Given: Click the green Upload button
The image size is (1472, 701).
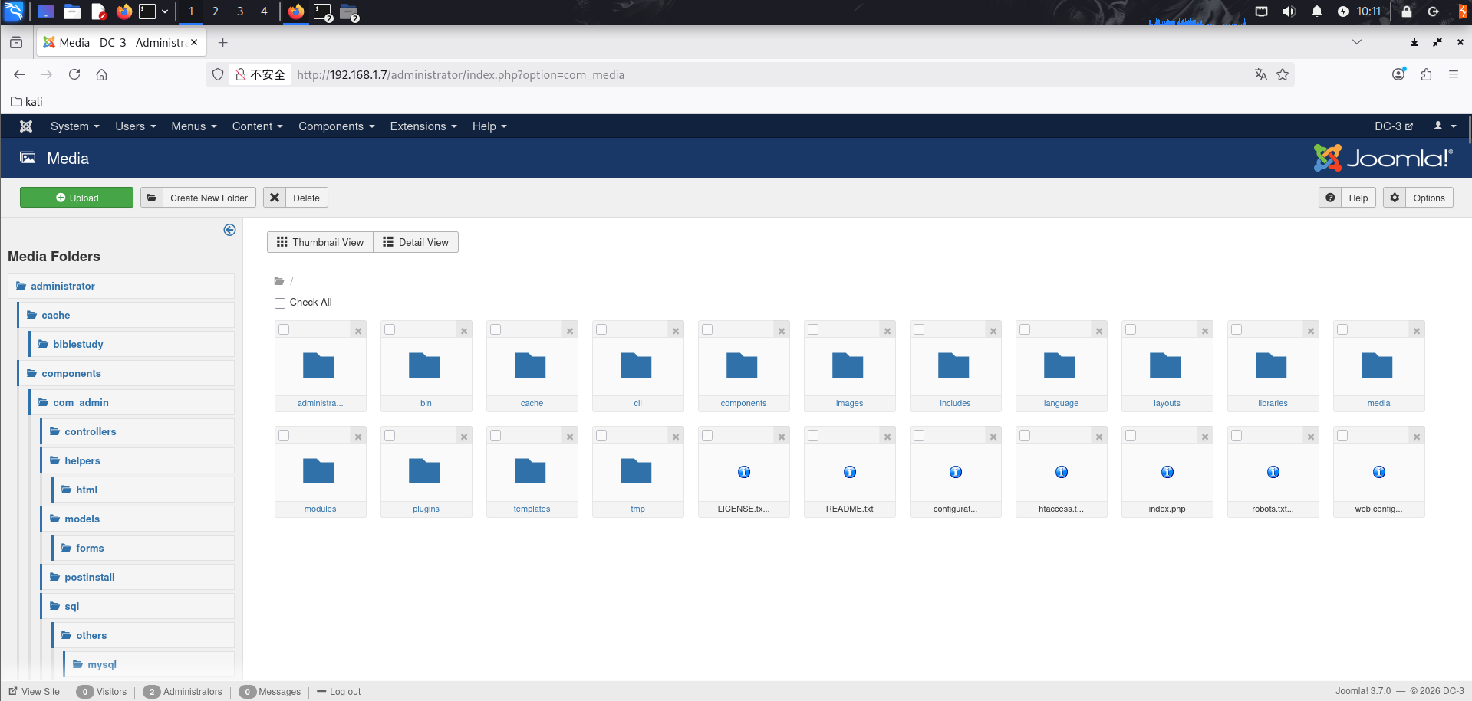Looking at the screenshot, I should tap(77, 198).
